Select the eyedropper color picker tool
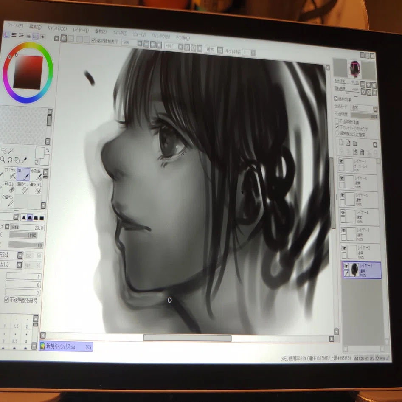Screen dimensions: 402x402 pos(24,160)
